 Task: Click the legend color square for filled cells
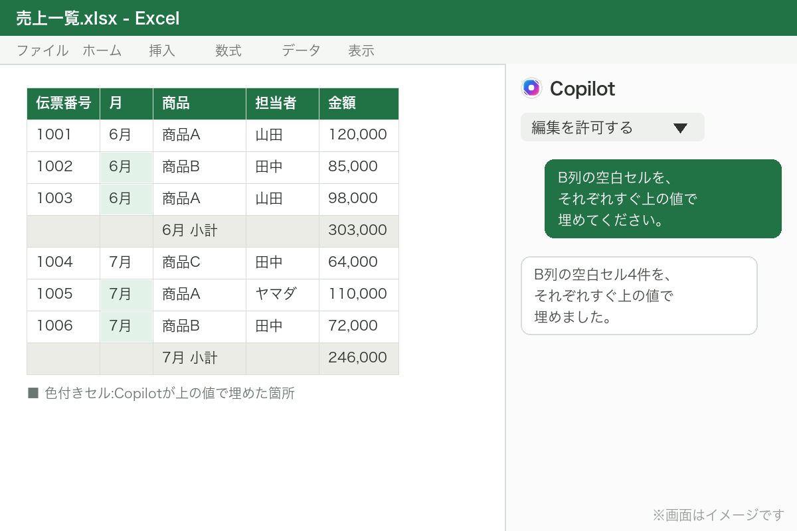point(33,393)
